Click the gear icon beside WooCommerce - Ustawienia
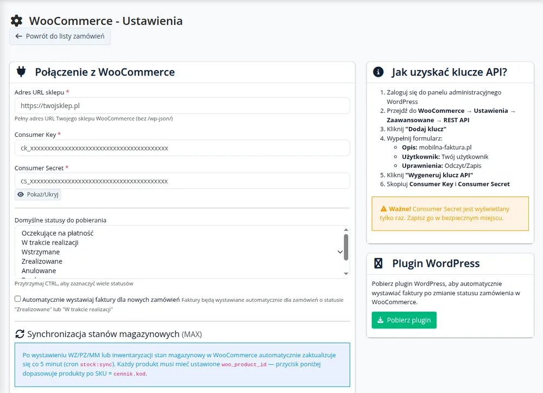The image size is (543, 393). point(17,21)
